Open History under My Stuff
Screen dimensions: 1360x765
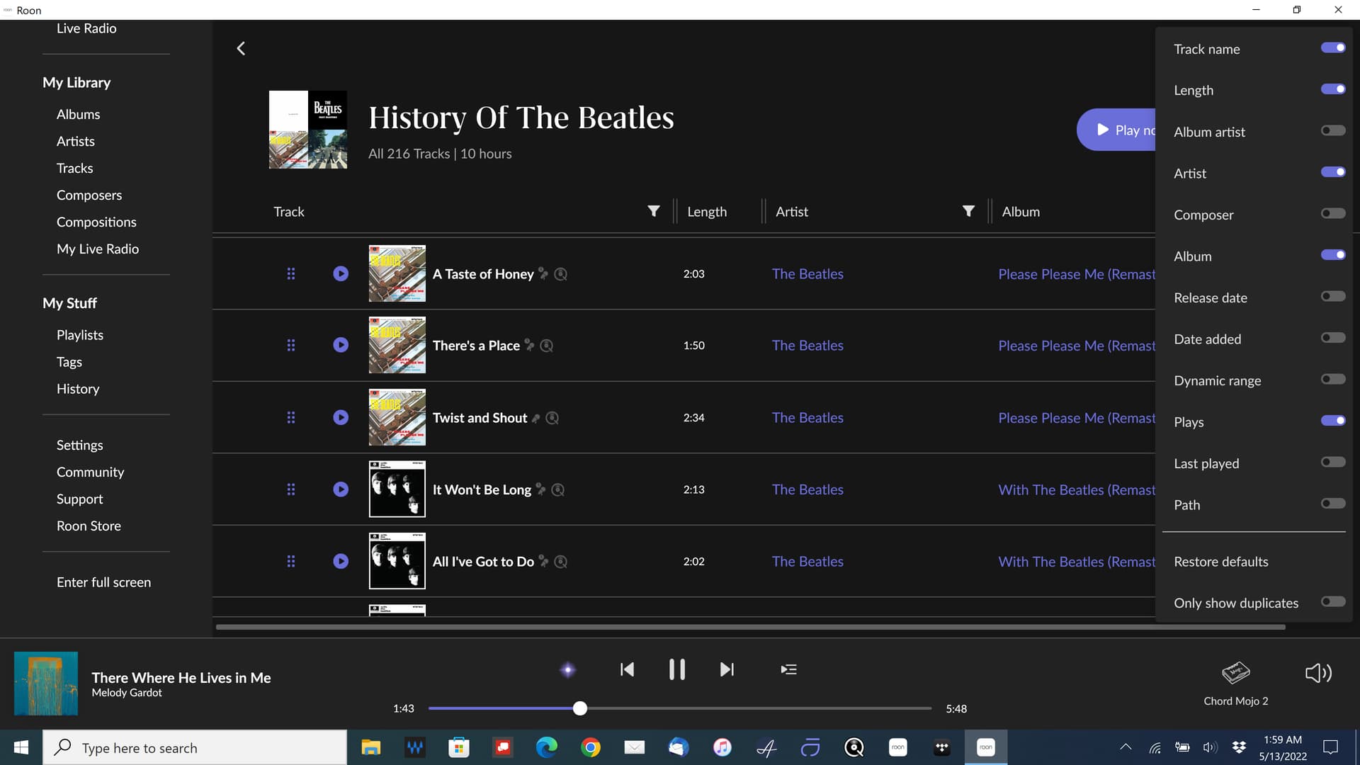pos(78,388)
